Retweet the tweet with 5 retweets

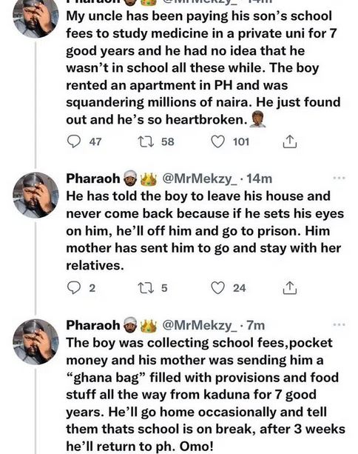[144, 288]
